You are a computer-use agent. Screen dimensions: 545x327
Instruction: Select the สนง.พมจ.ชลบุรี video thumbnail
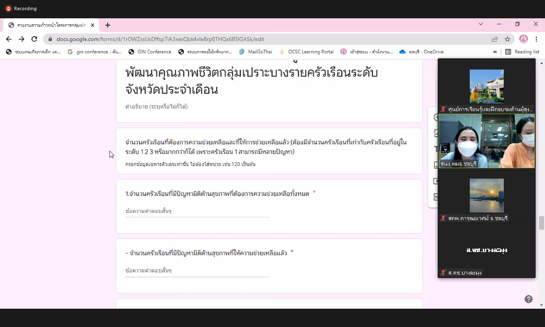click(x=487, y=141)
